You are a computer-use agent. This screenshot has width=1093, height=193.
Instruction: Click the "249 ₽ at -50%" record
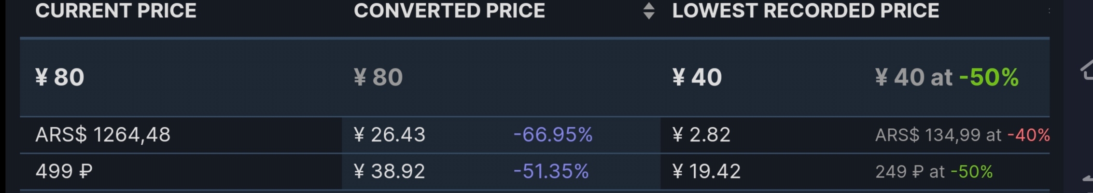[x=934, y=172]
